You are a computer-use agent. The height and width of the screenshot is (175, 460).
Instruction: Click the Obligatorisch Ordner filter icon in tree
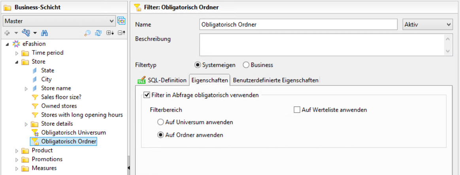click(x=35, y=141)
